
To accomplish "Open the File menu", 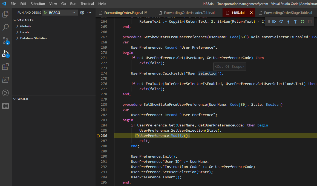I will (13, 4).
